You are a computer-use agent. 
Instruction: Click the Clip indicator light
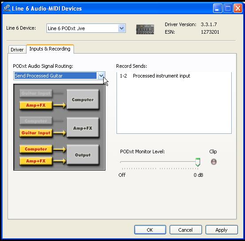214,162
